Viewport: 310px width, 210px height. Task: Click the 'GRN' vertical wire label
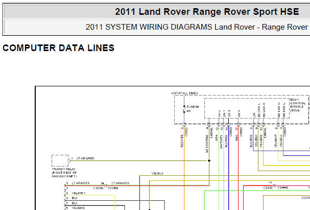pos(217,138)
